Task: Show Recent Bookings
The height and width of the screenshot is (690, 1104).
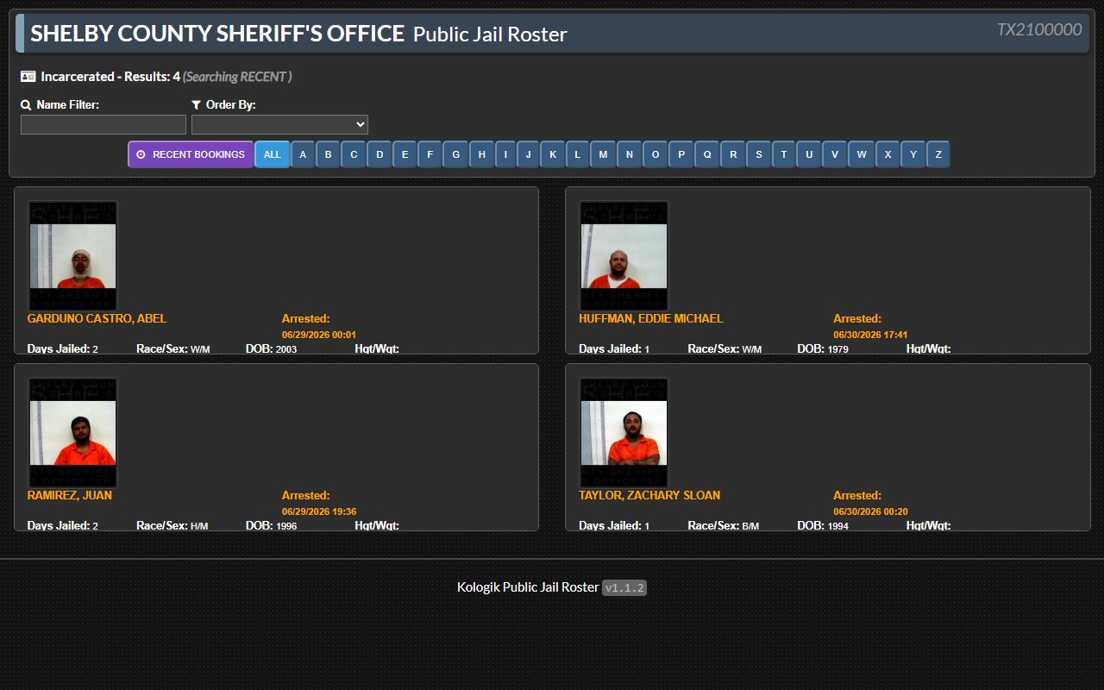Action: pos(191,154)
